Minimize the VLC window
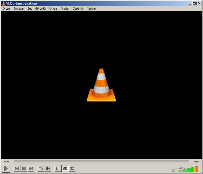The width and height of the screenshot is (203, 174). [x=190, y=3]
